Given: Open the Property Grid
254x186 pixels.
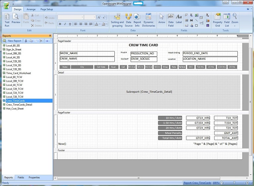Looking at the screenshot, I should point(217,20).
